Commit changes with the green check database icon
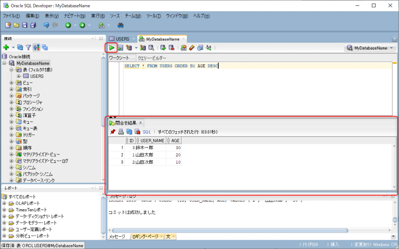399x249 pixels. coord(163,48)
